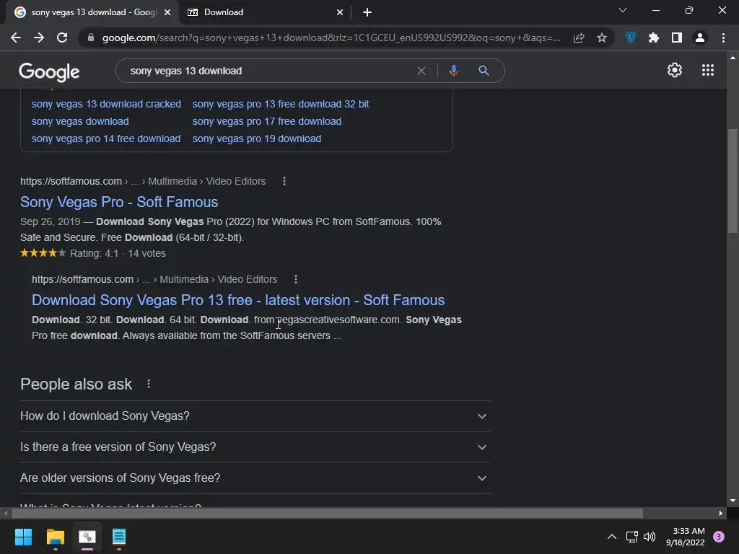
Task: Show hidden tray icons
Action: 612,537
